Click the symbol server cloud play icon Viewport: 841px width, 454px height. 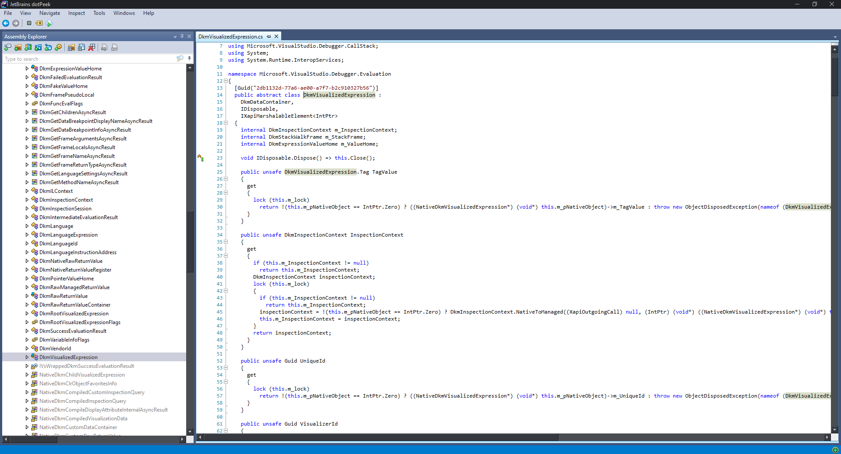49,23
